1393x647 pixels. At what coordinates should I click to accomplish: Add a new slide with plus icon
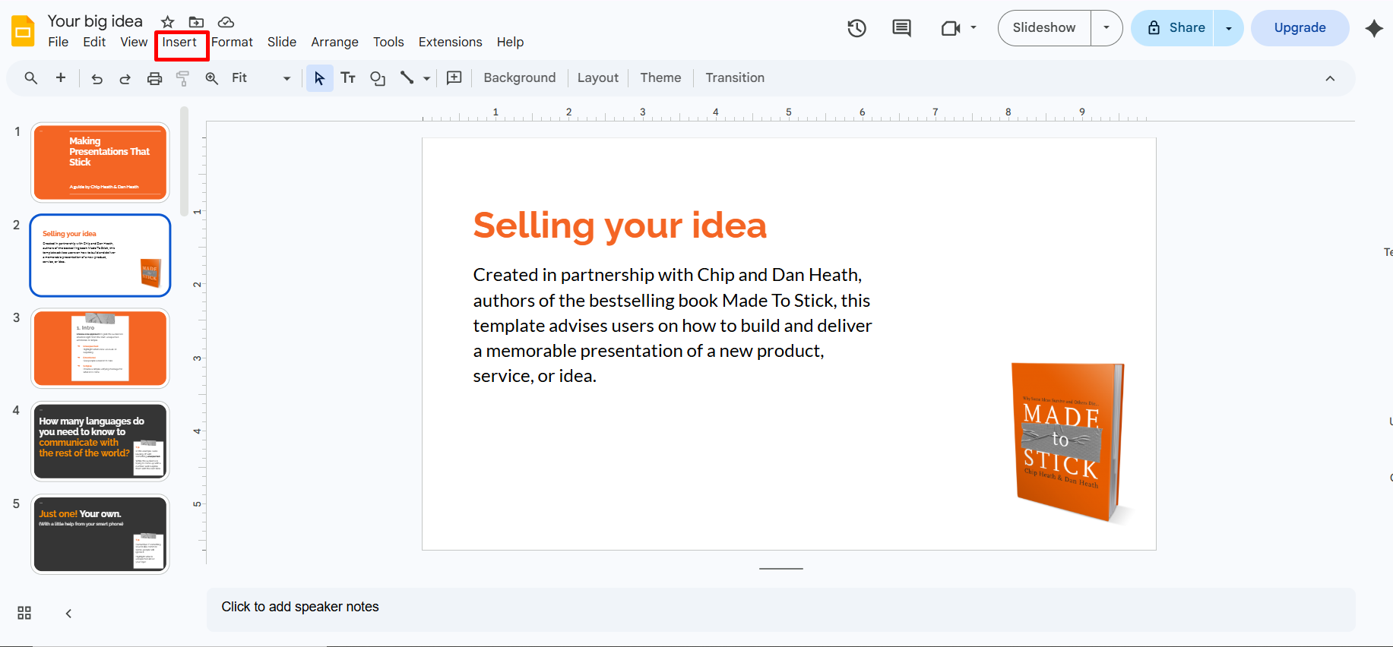[61, 77]
